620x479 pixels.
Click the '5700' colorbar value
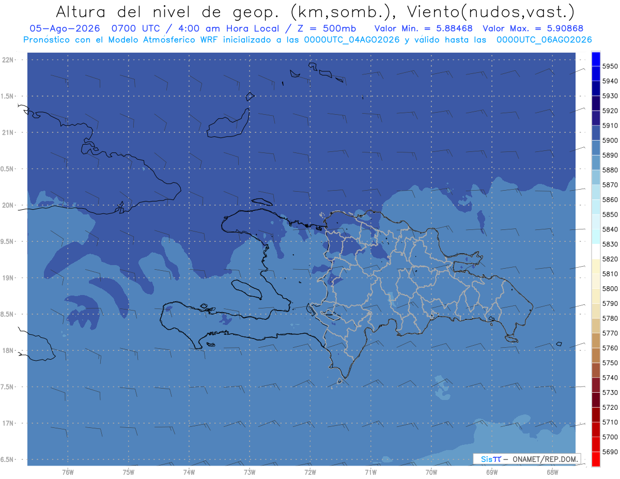[x=610, y=437]
